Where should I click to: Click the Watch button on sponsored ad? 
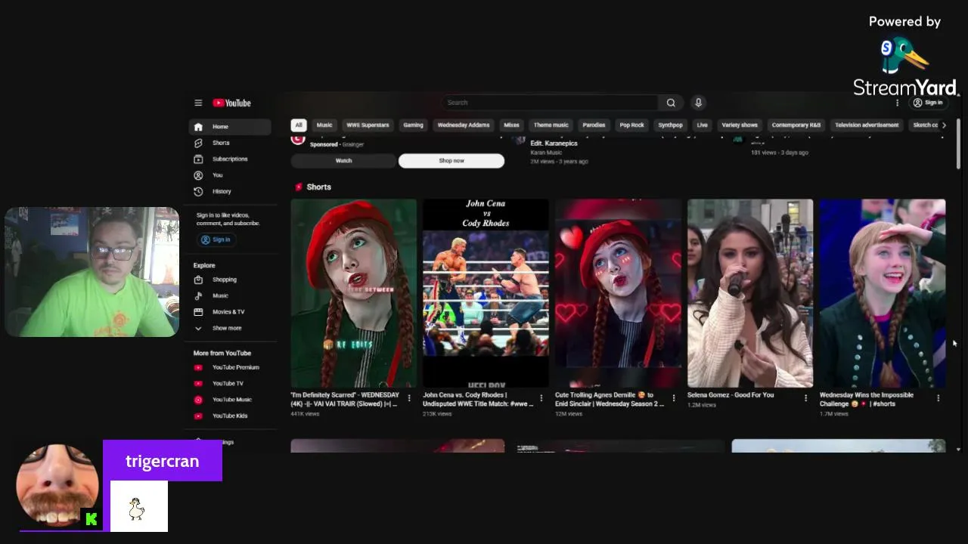pyautogui.click(x=343, y=161)
